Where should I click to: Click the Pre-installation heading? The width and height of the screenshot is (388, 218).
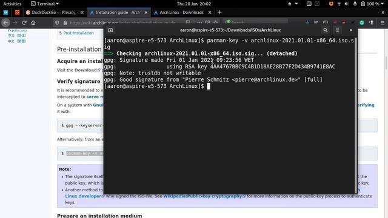tap(79, 49)
